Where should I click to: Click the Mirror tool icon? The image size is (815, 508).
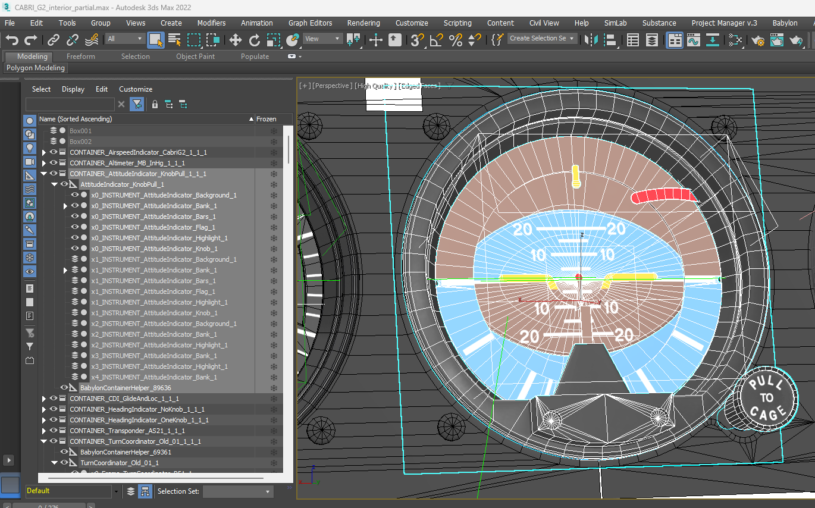(591, 40)
